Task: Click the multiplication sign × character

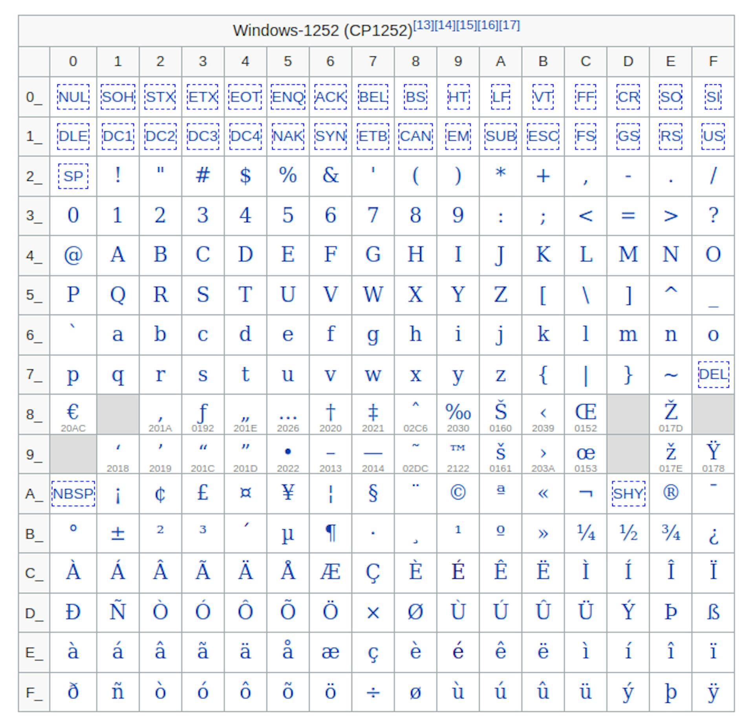Action: point(373,613)
